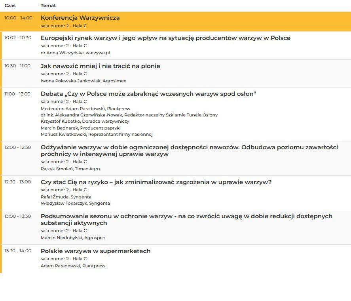Click speaker Iwona Polewska-Jankowiak, Agrosimex

(x=83, y=81)
